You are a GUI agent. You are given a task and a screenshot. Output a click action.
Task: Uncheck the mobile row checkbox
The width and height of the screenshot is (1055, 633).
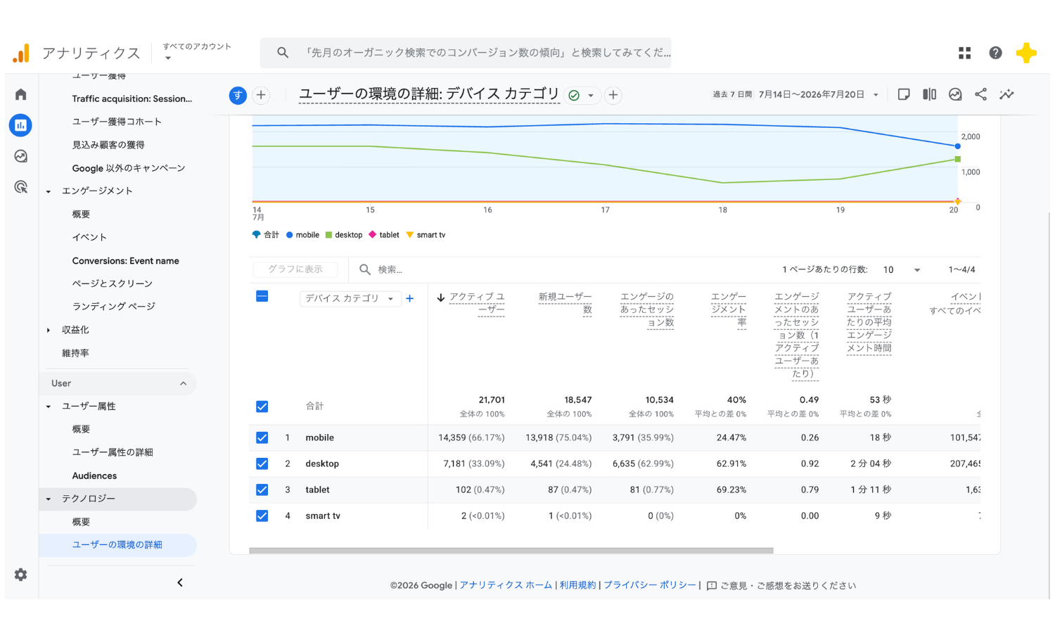click(x=262, y=437)
